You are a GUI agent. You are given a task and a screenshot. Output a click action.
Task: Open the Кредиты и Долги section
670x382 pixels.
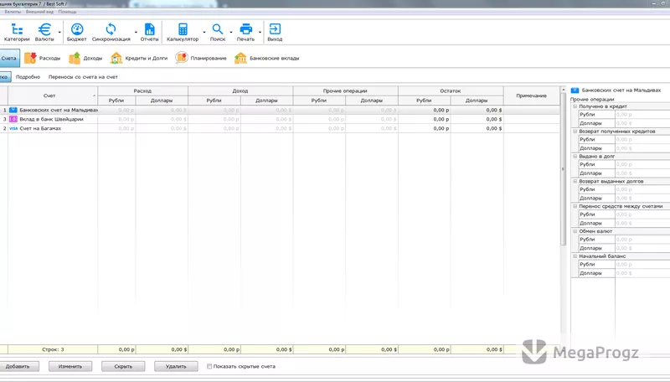139,58
